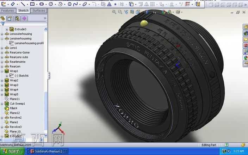Select the Line sketch tool
This screenshot has height=155, width=248.
tap(23, 4)
